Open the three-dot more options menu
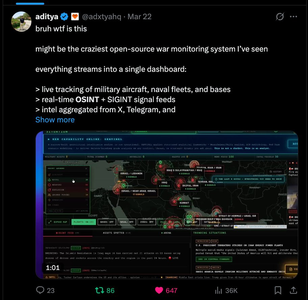This screenshot has height=300, width=308. pos(293,17)
